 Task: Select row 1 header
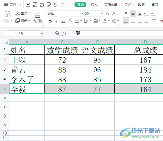click(x=5, y=50)
